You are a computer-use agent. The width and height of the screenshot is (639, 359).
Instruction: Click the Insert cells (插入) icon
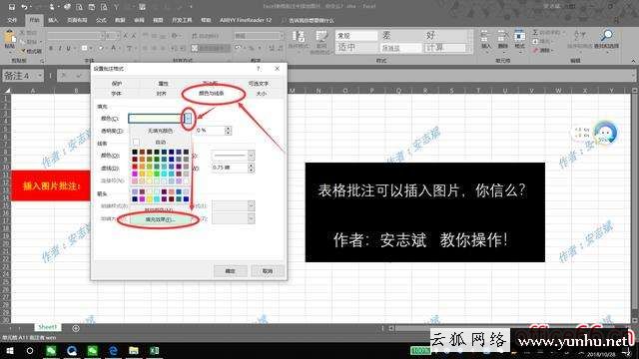click(486, 40)
